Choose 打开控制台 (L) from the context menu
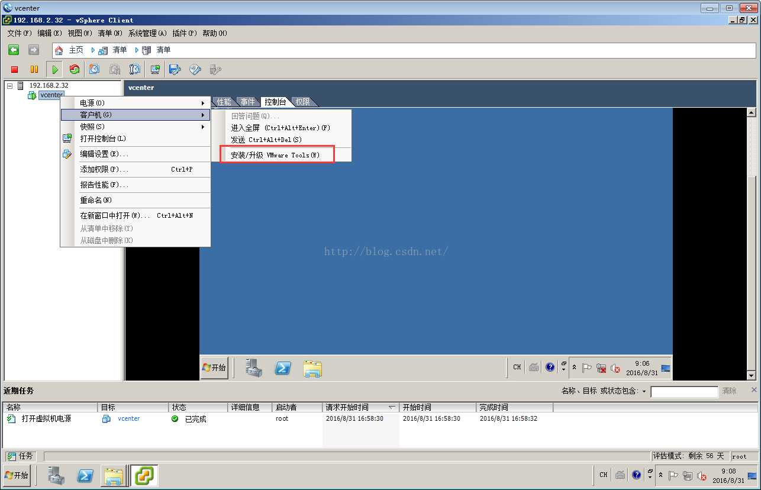The height and width of the screenshot is (490, 761). pyautogui.click(x=136, y=138)
